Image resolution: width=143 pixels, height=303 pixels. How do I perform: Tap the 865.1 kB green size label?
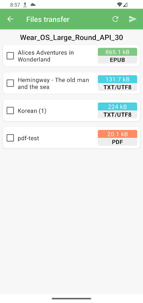(117, 52)
